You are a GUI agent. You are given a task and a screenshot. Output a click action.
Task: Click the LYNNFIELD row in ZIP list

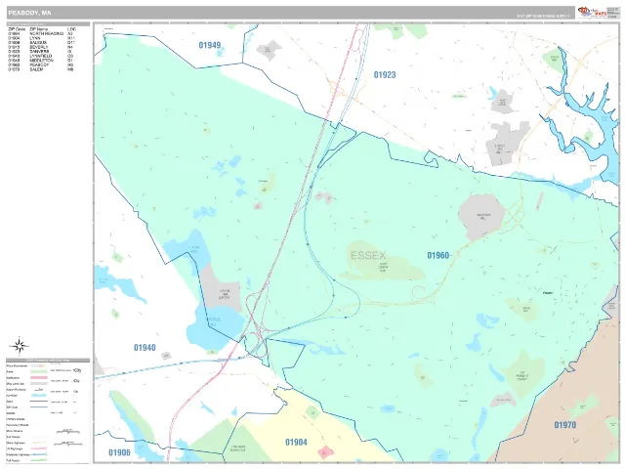coord(41,57)
